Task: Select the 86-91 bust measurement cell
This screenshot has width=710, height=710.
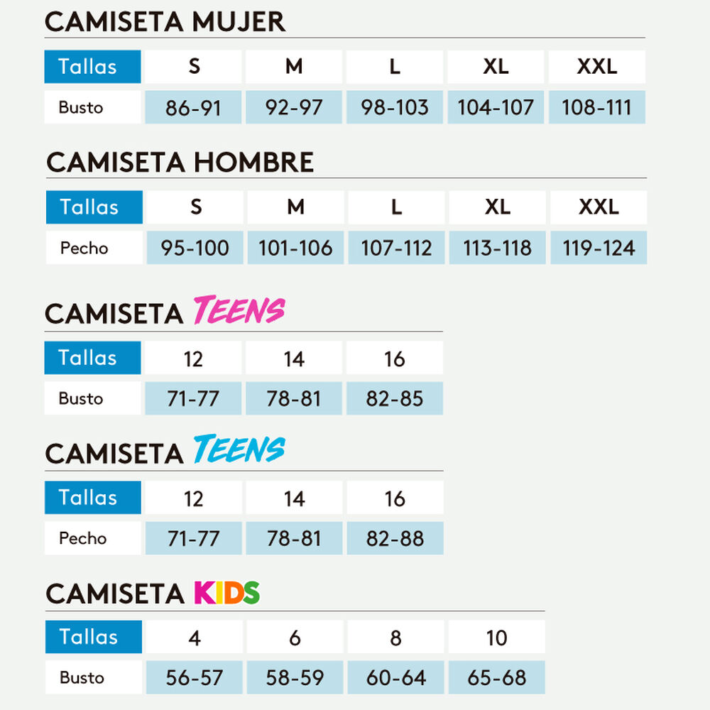Action: pyautogui.click(x=193, y=107)
